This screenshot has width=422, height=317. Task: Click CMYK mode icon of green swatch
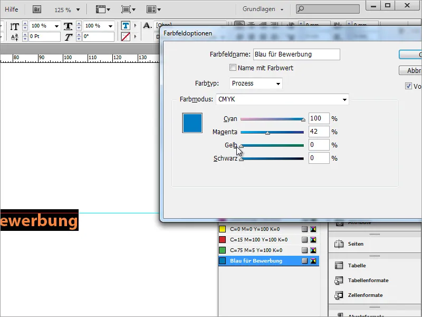(x=313, y=250)
